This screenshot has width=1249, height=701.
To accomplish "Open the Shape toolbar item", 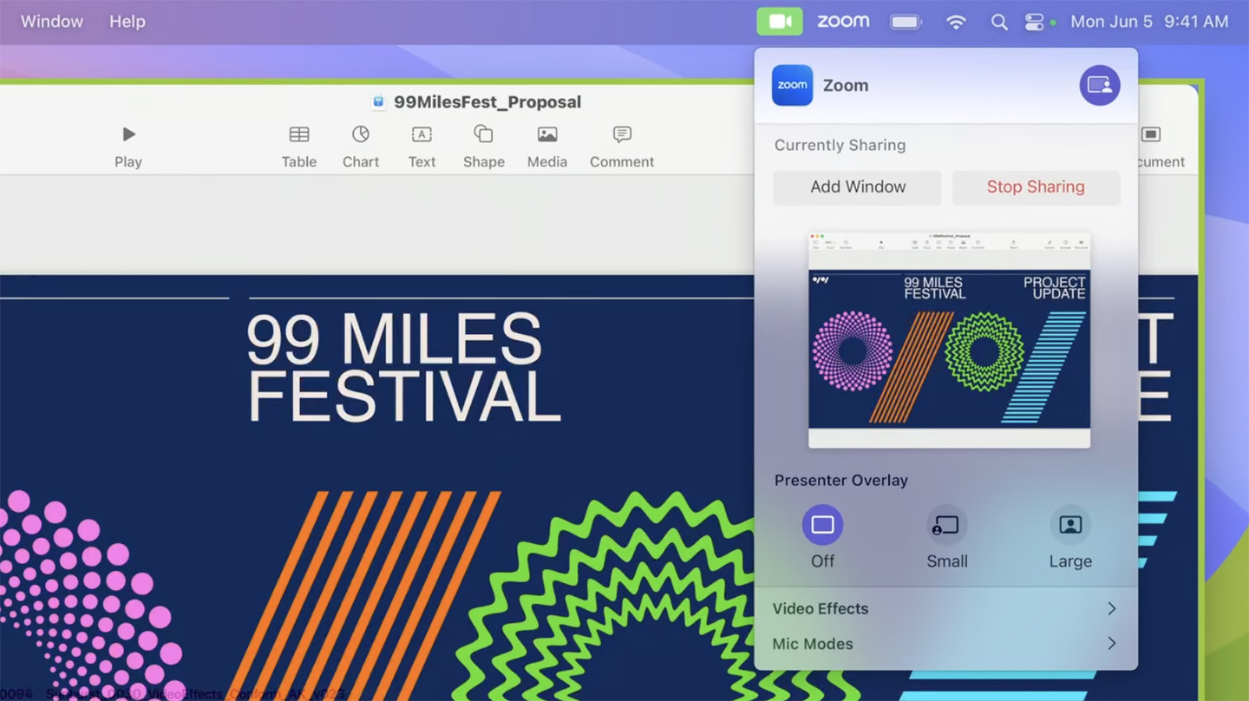I will [x=483, y=147].
